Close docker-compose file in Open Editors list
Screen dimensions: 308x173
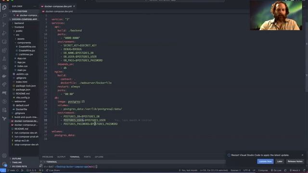(x=14, y=15)
